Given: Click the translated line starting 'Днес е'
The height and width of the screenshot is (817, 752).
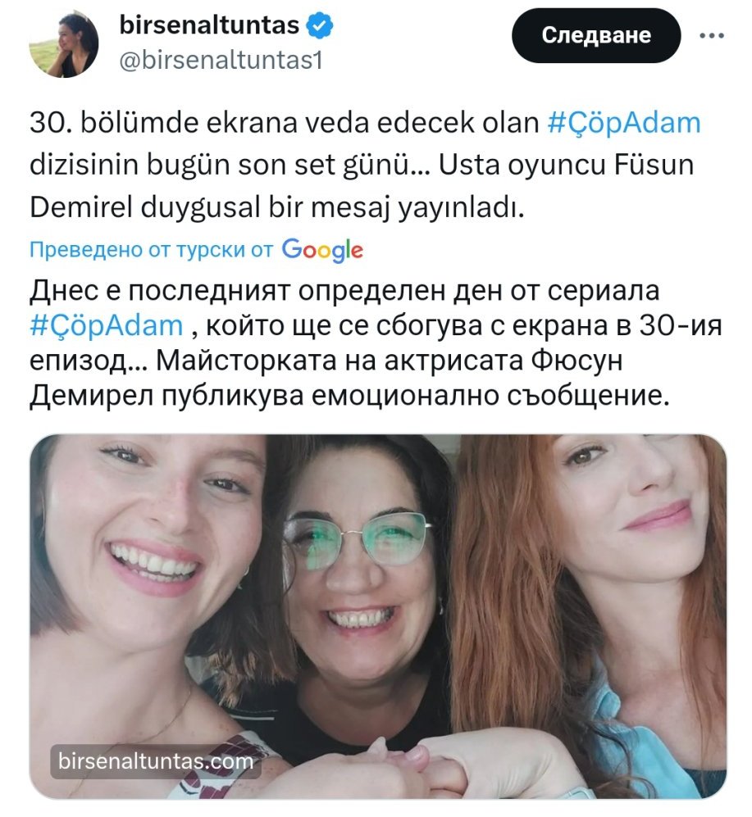Looking at the screenshot, I should (x=344, y=291).
